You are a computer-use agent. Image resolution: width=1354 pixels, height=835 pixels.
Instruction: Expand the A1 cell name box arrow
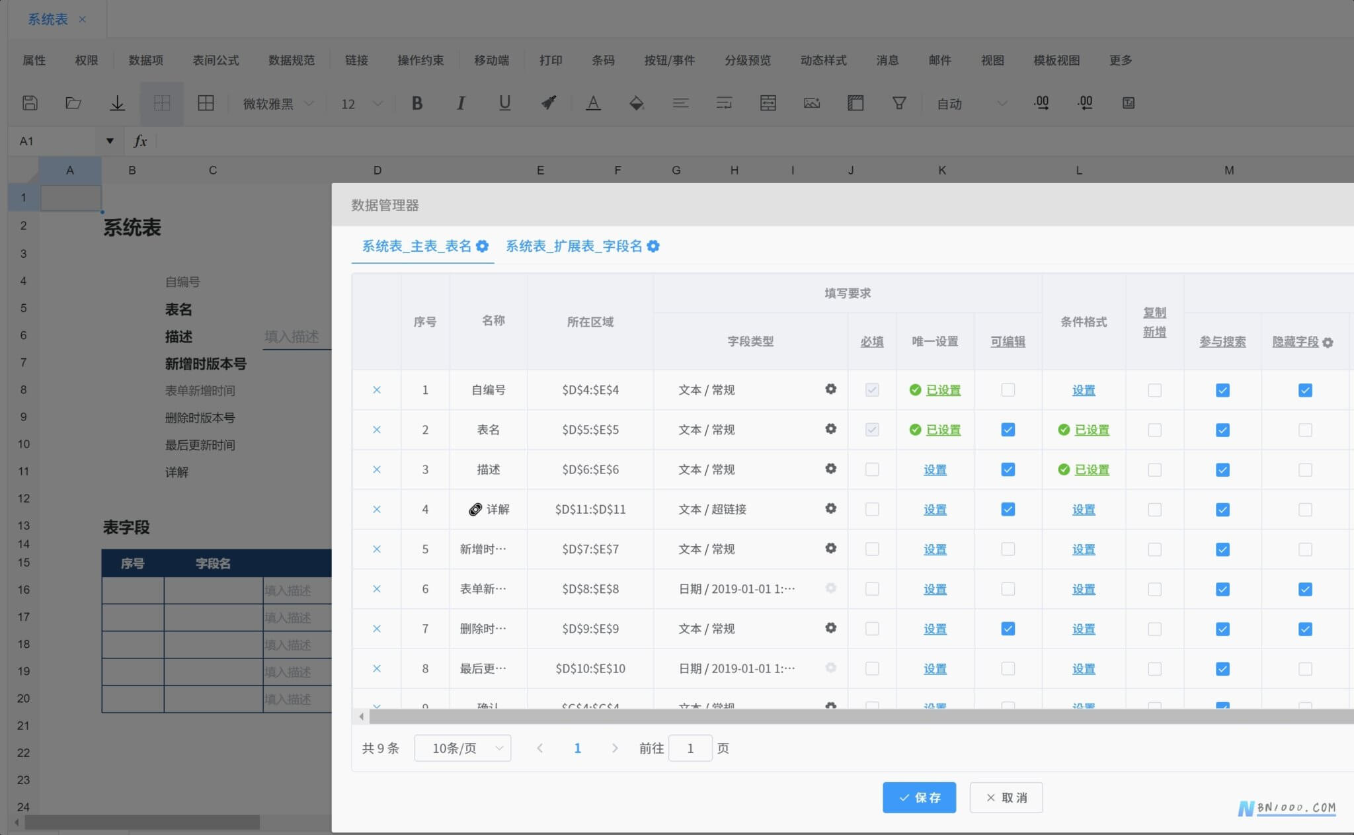point(110,141)
